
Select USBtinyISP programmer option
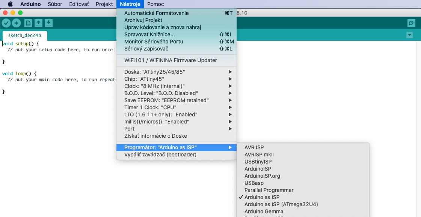click(x=258, y=162)
